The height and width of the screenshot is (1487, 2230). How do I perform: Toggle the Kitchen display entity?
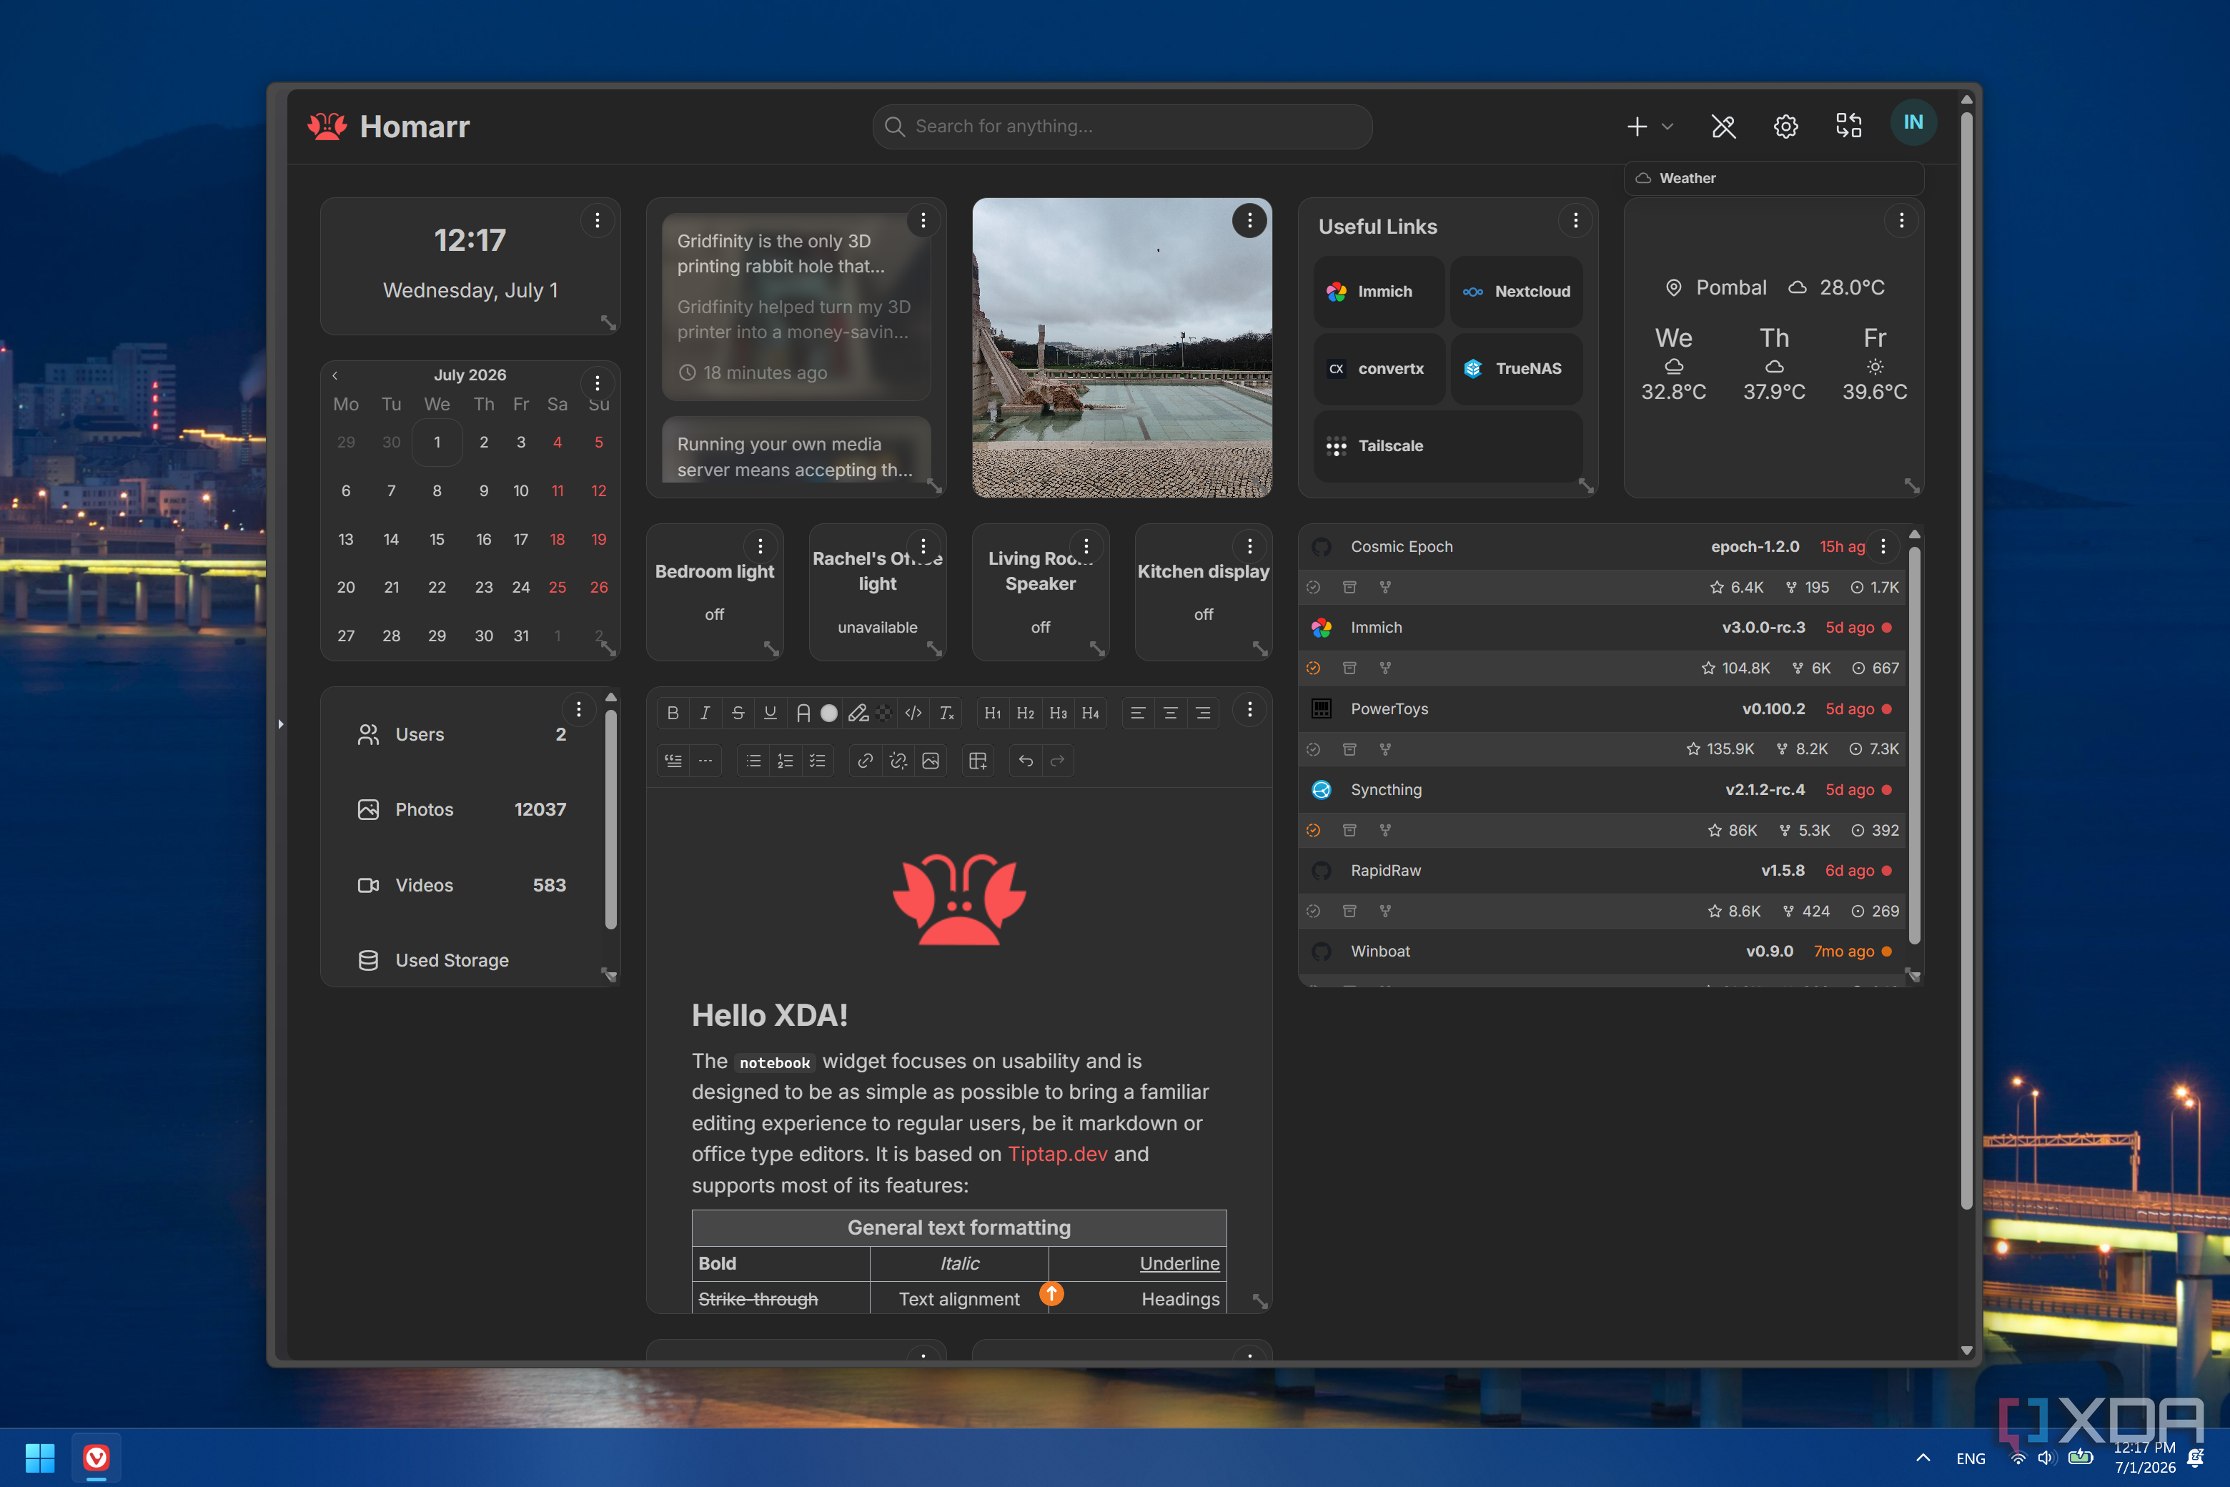(1203, 592)
